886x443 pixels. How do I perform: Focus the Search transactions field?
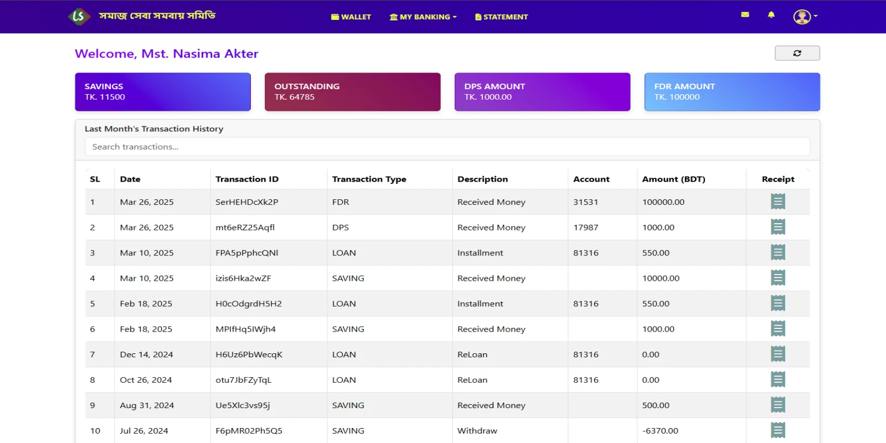click(447, 147)
